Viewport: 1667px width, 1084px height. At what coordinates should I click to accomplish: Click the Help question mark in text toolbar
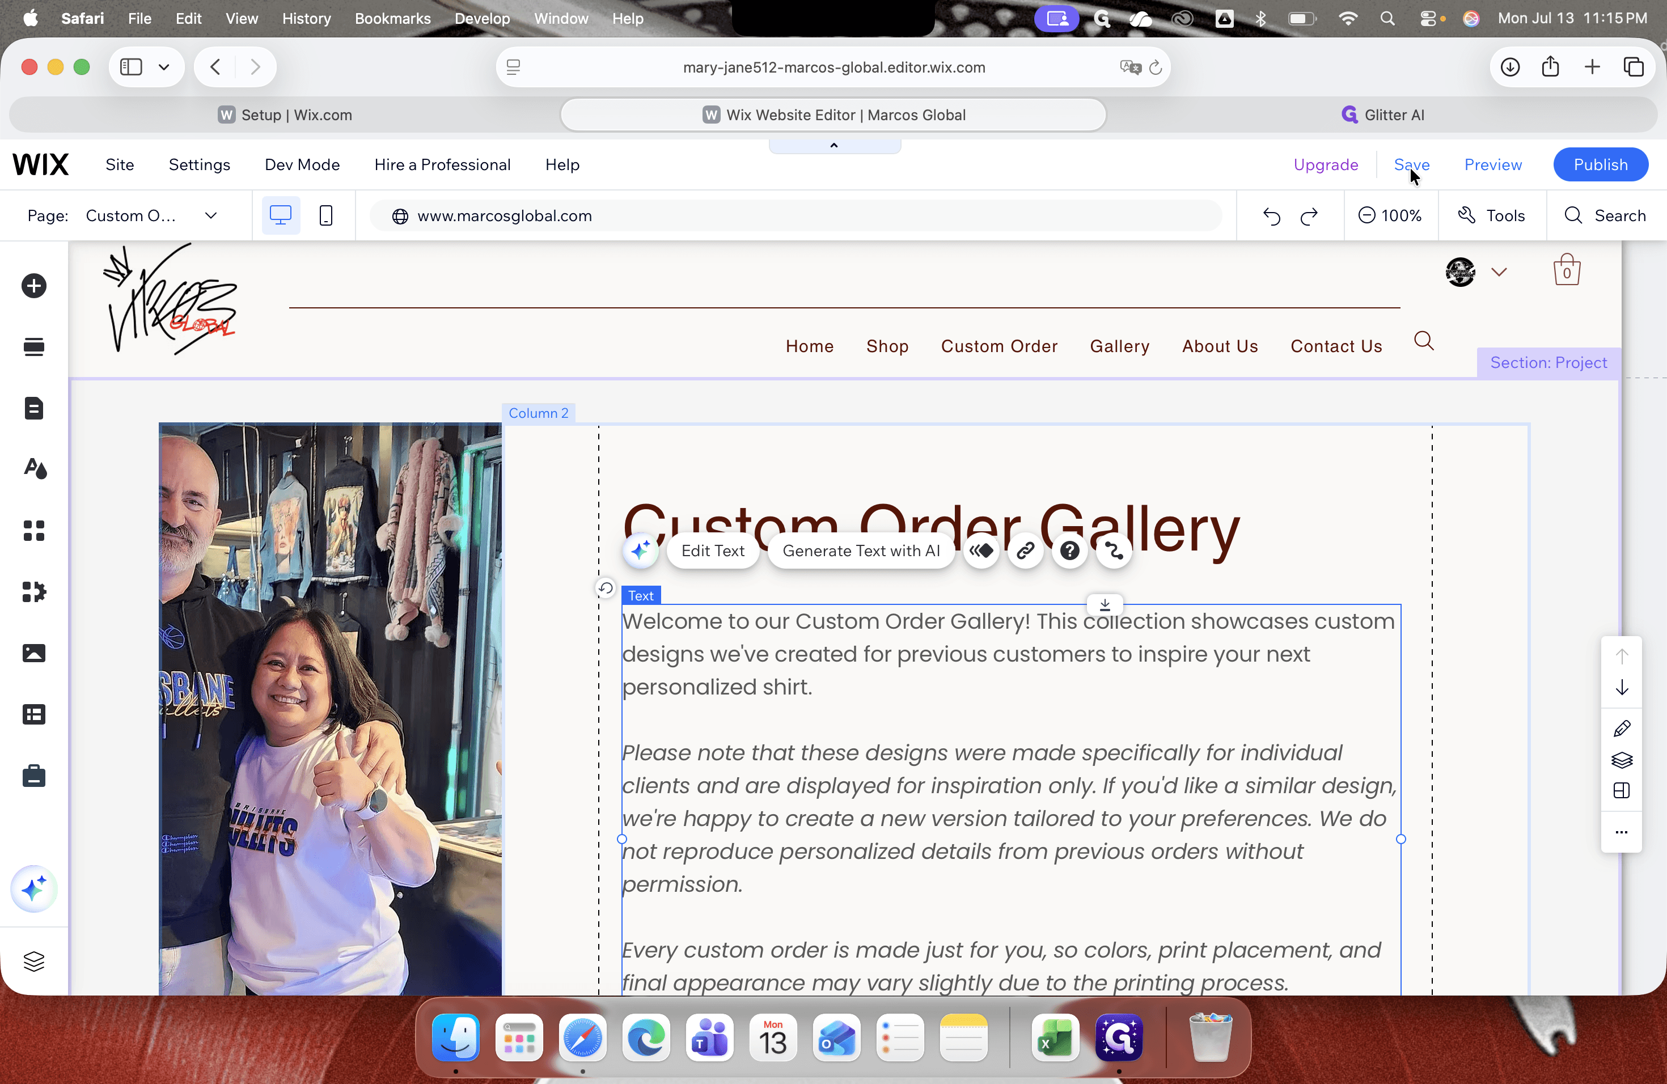(1069, 551)
